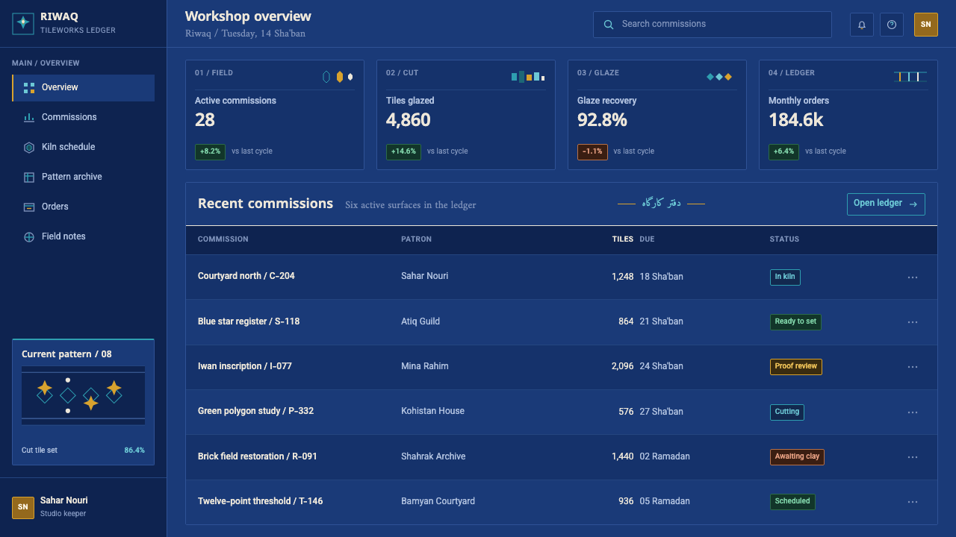Click the Sahar Nouri Studio keeper profile

point(84,507)
